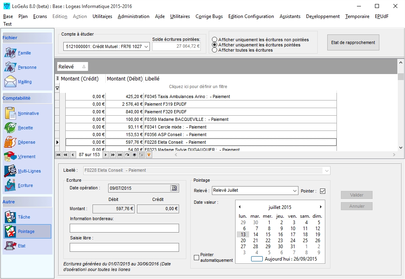Screen dimensions: 405x279
Task: Select the Virement sidebar icon
Action: tap(10, 157)
